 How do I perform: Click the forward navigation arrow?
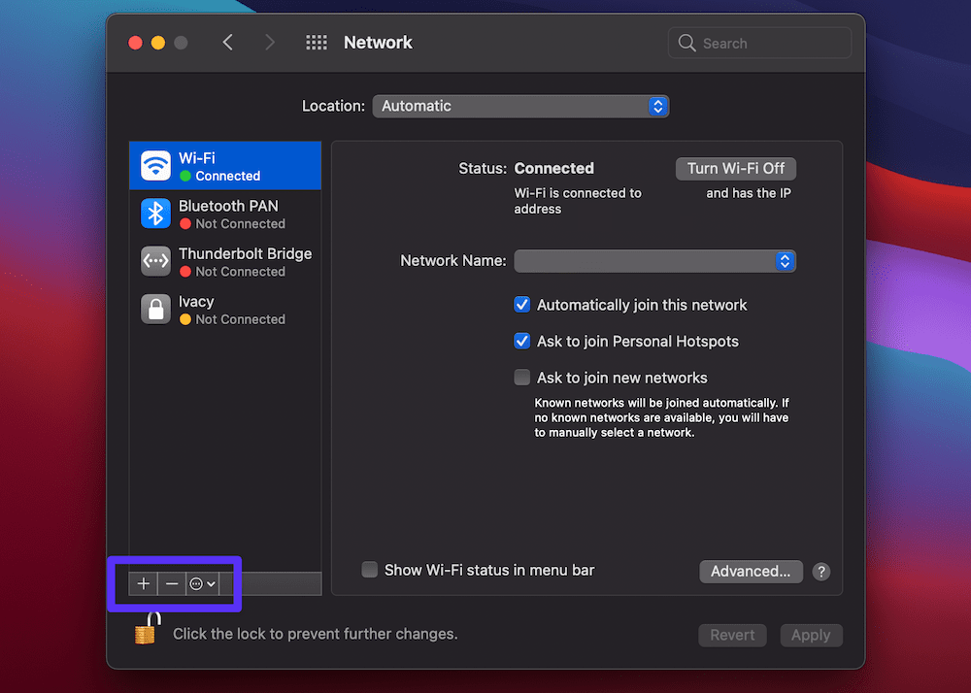click(x=270, y=42)
